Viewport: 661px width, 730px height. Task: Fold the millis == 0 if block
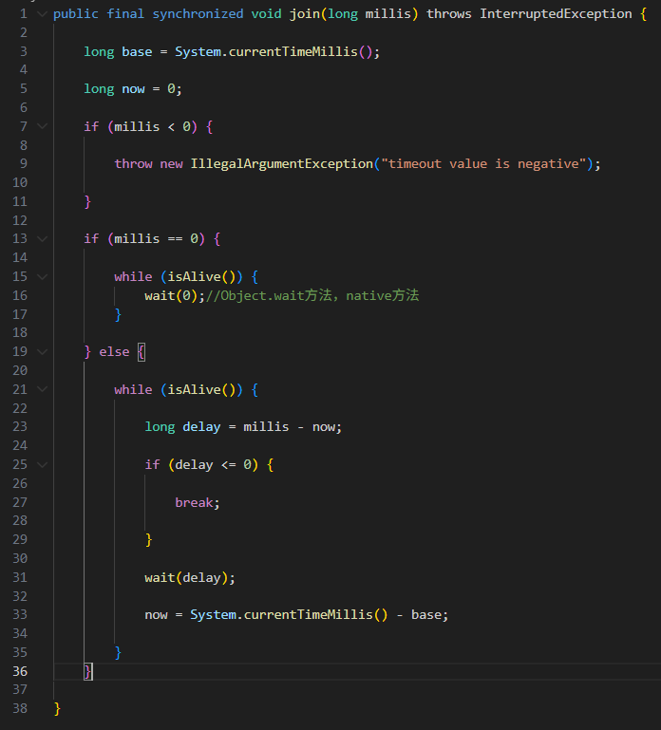click(x=41, y=238)
